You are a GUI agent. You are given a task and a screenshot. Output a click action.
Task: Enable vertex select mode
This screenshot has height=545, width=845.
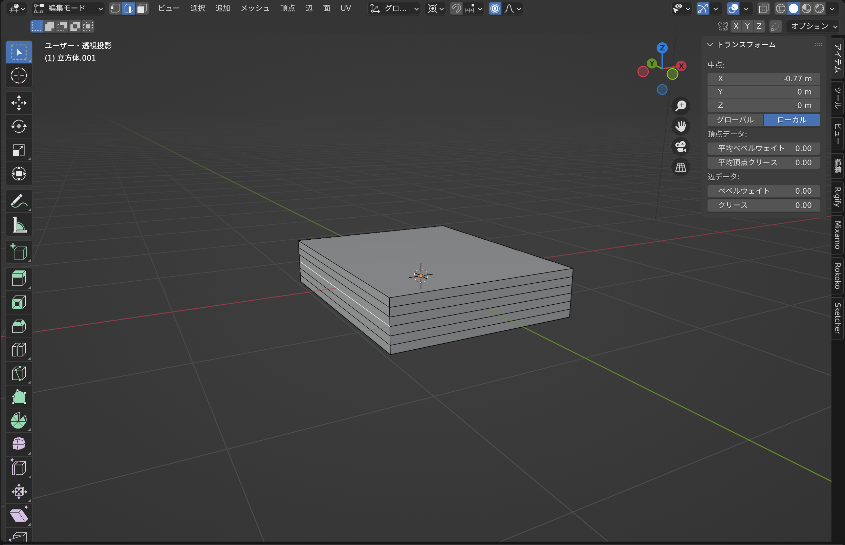(115, 8)
